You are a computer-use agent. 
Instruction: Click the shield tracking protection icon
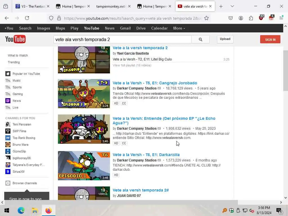51,18
